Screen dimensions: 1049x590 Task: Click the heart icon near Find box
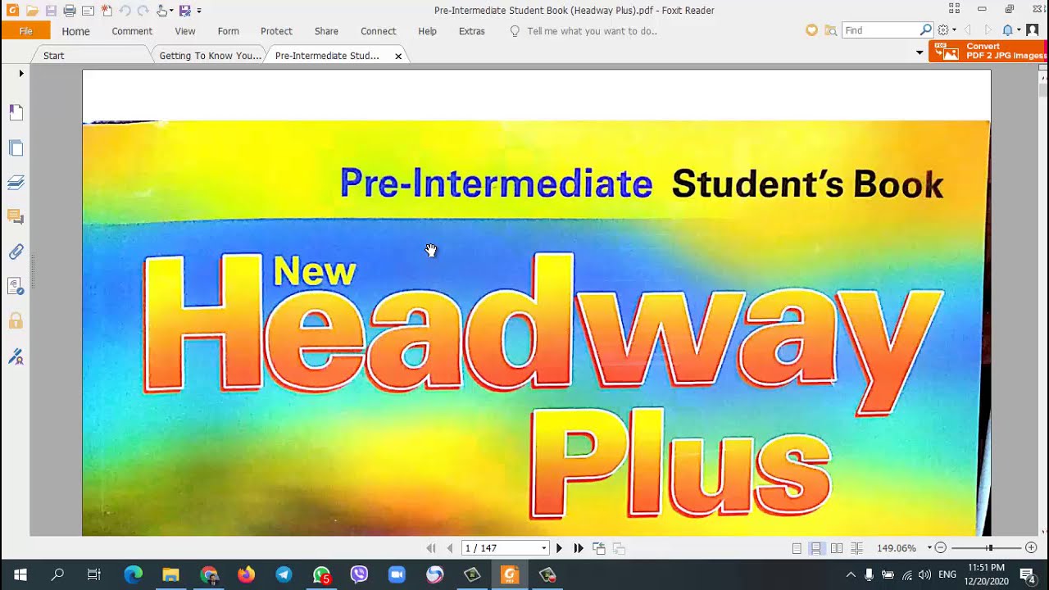click(x=811, y=30)
